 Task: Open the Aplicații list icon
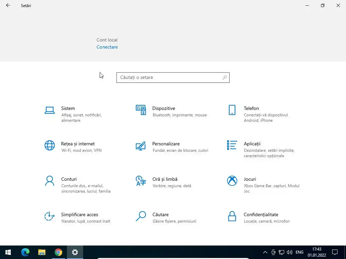[x=232, y=145]
